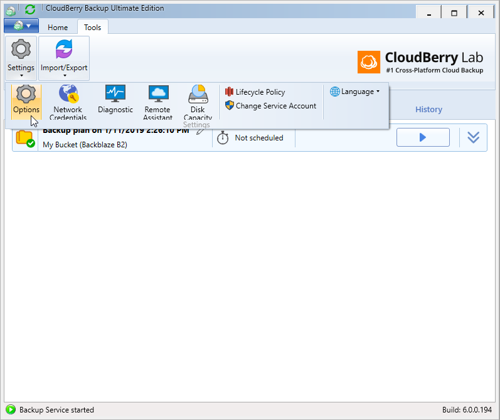This screenshot has height=420, width=500.
Task: Click the Build: 6.0.0.194 text
Action: point(467,410)
